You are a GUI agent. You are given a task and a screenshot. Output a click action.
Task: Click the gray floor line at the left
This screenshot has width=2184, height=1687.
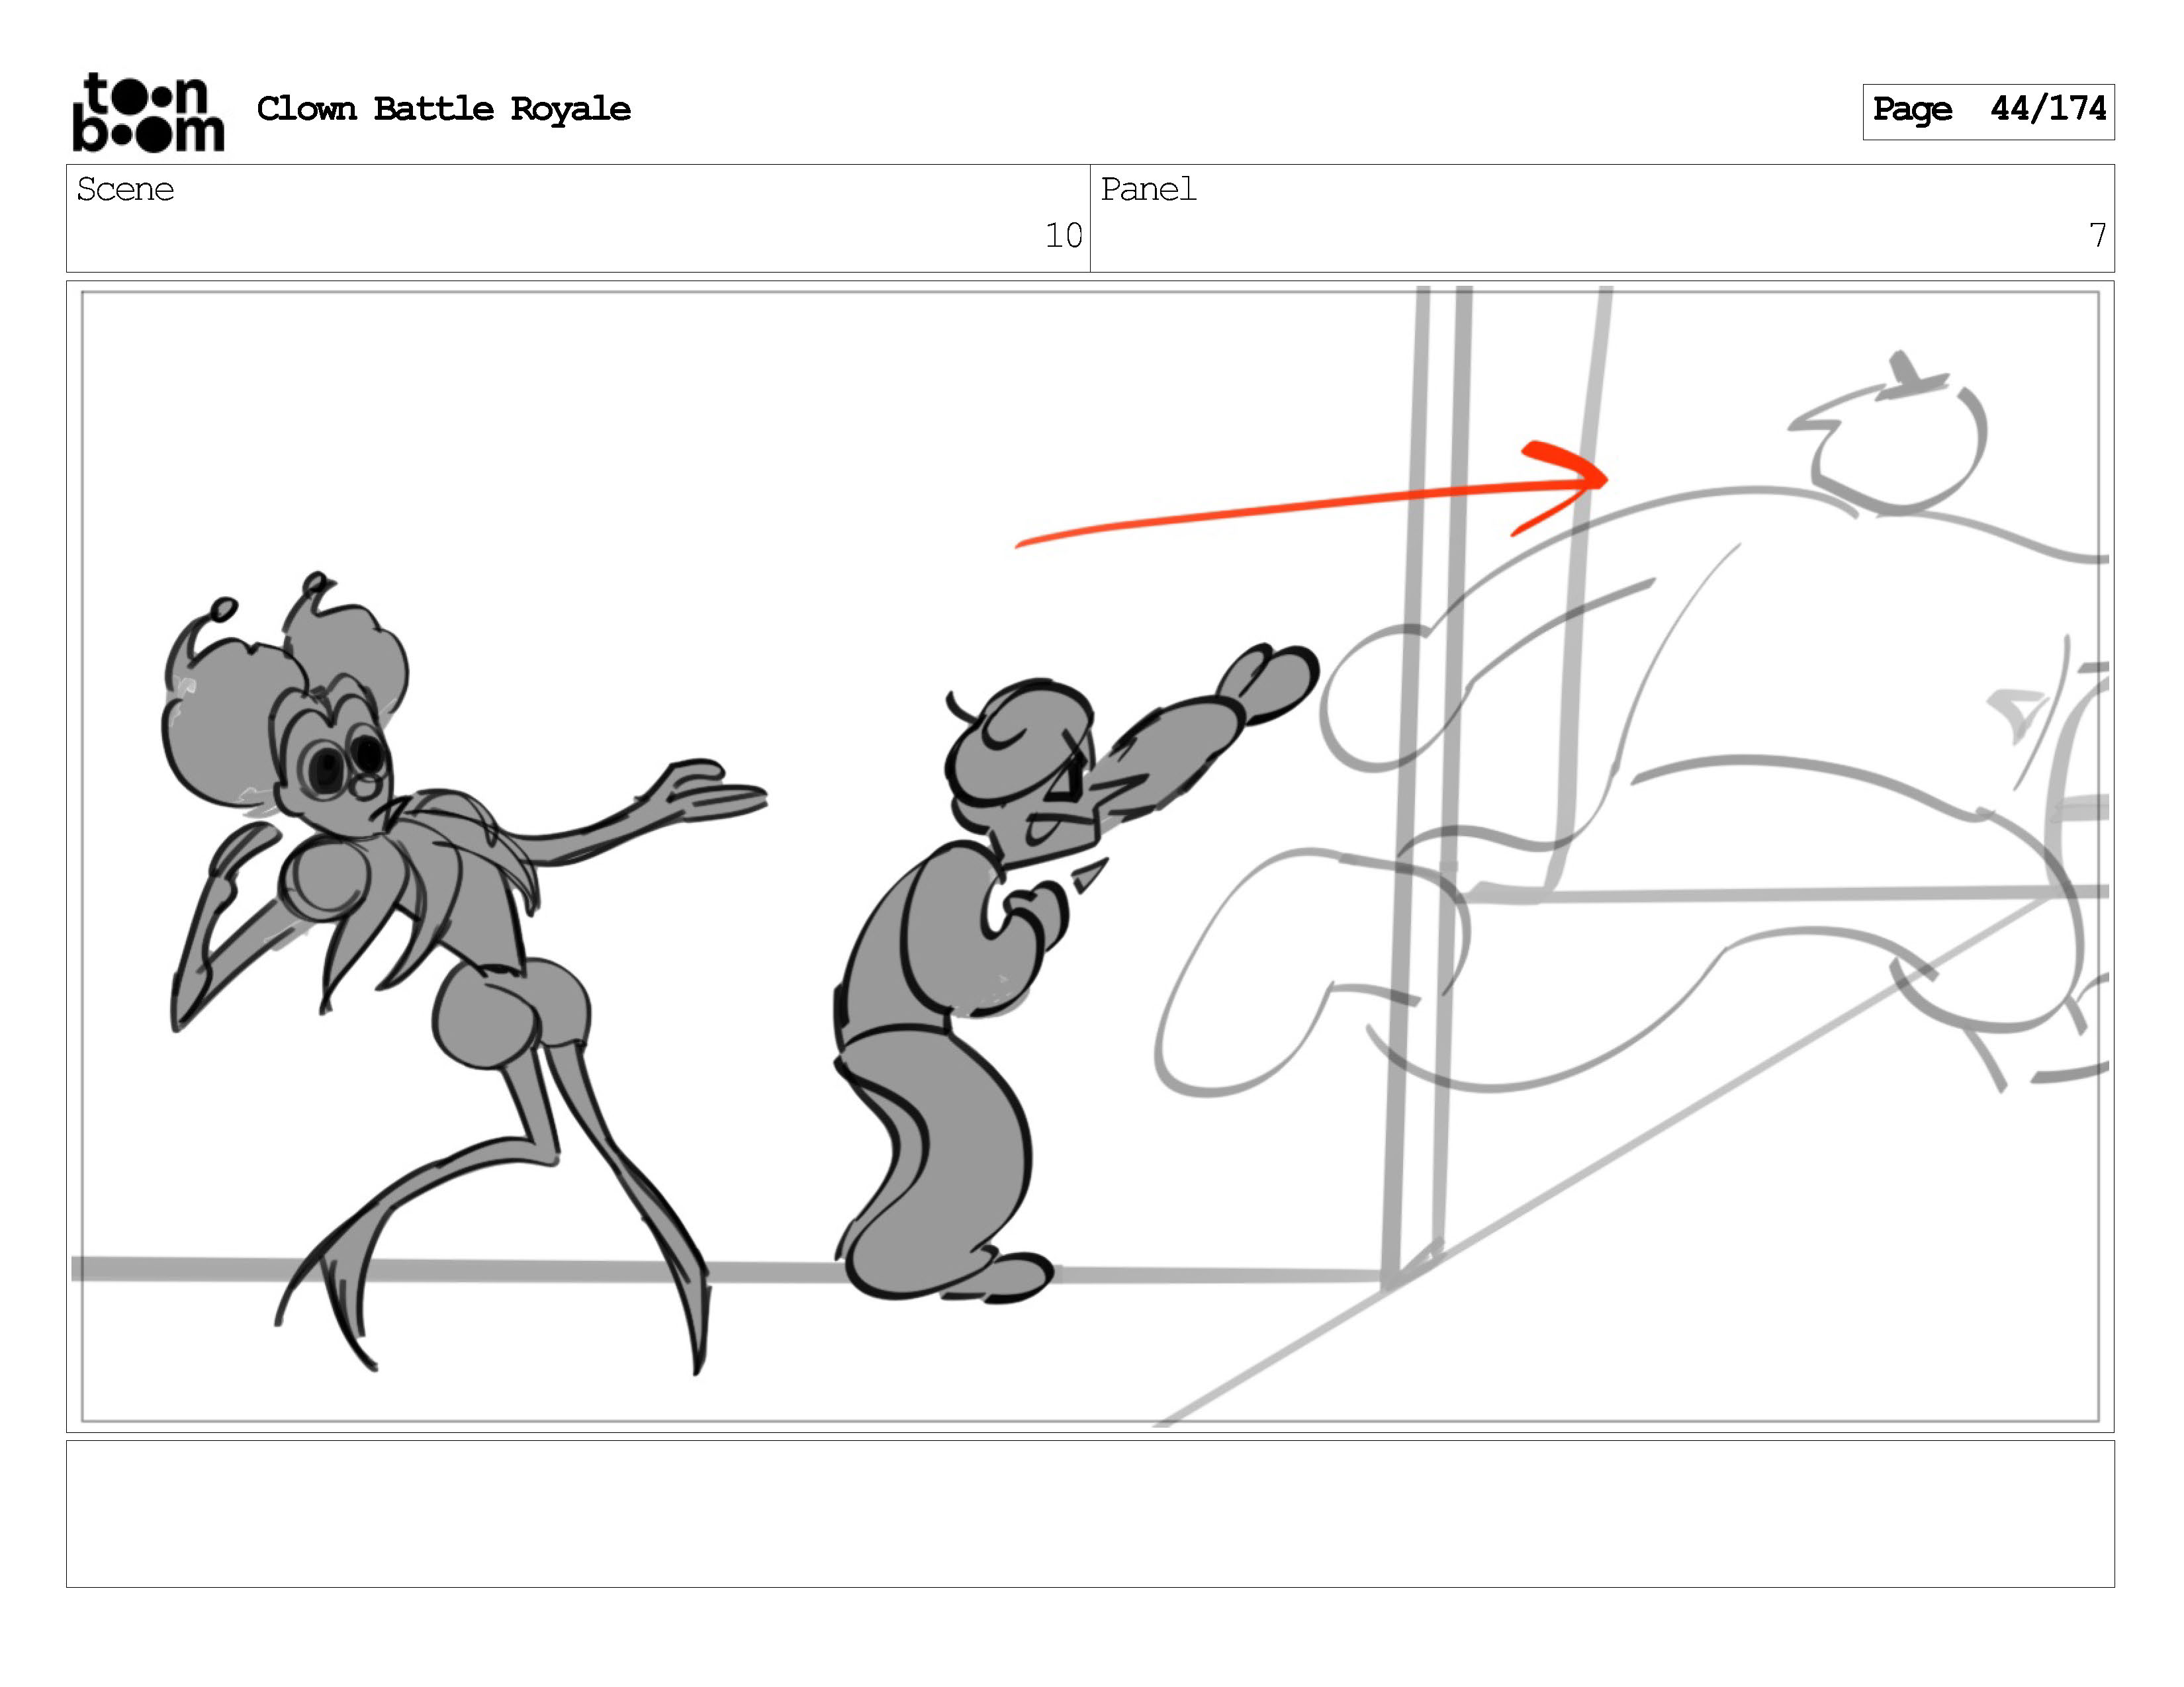[x=170, y=1268]
